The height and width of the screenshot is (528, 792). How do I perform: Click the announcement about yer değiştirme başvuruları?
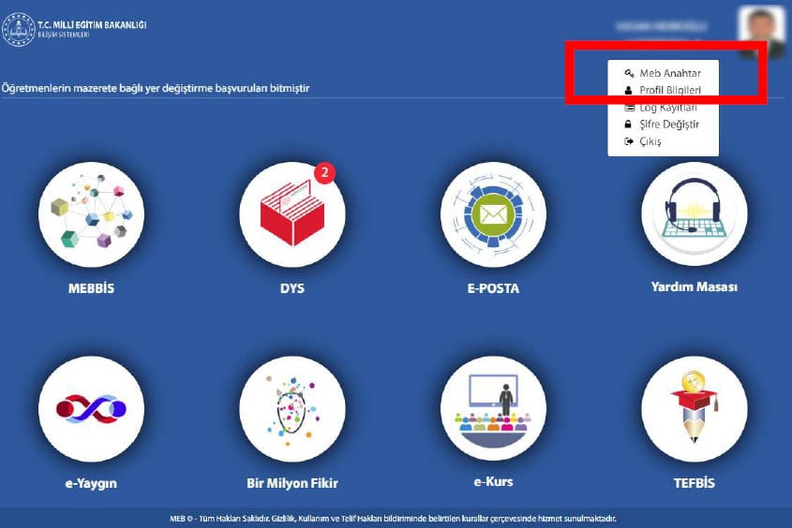pyautogui.click(x=156, y=88)
